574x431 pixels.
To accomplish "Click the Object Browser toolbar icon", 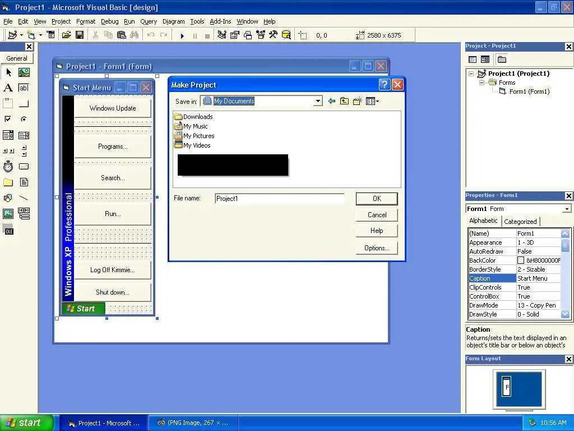I will coord(261,35).
